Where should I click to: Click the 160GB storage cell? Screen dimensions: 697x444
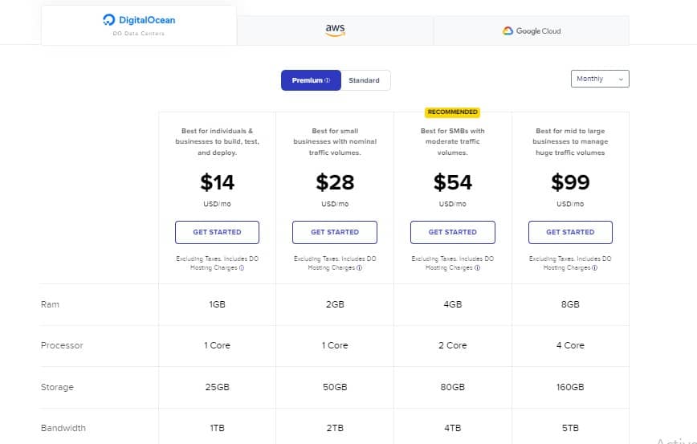[x=570, y=387]
